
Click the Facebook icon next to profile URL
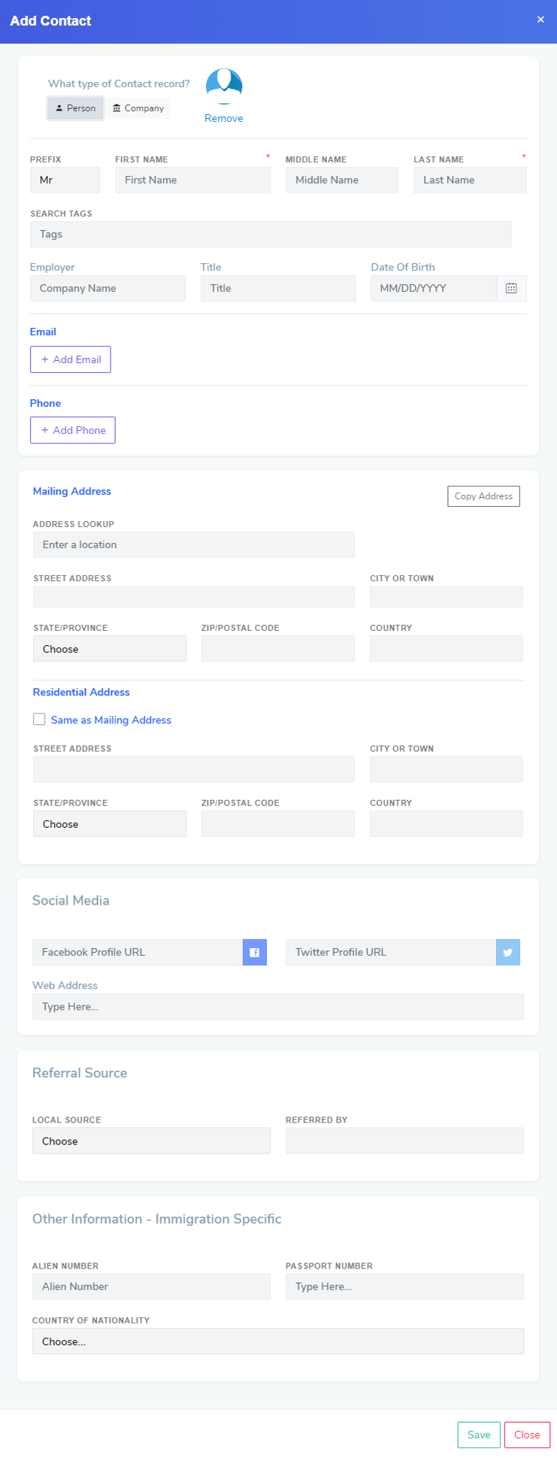coord(254,952)
